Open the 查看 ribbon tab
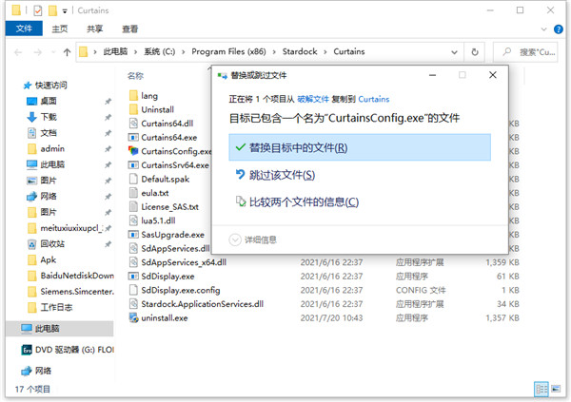Viewport: 571px width, 402px height. coord(129,29)
